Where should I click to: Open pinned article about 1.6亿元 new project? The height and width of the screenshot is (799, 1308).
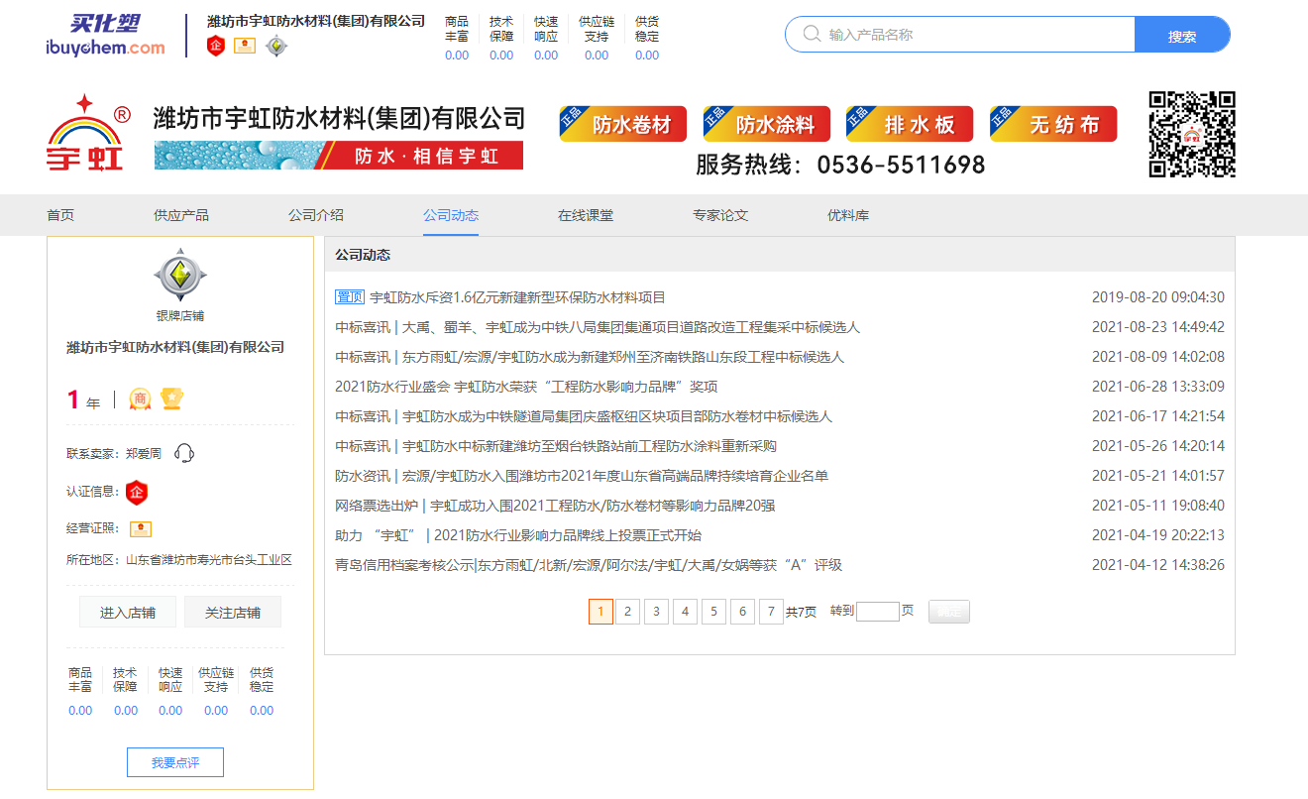click(517, 297)
